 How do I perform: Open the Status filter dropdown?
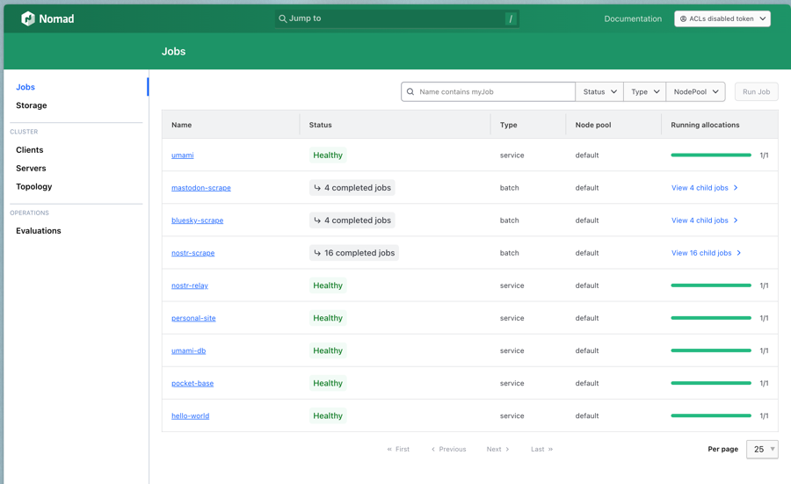click(x=599, y=91)
